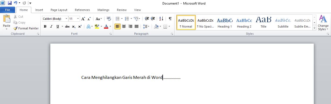The image size is (331, 104).
Task: Select the Format Painter tool
Action: (x=26, y=28)
